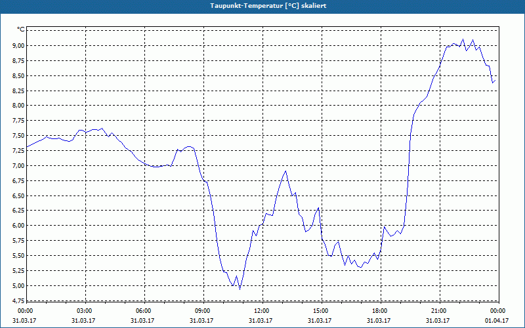Viewport: 525px width, 328px height.
Task: Select the '12:00' time label
Action: pyautogui.click(x=262, y=311)
